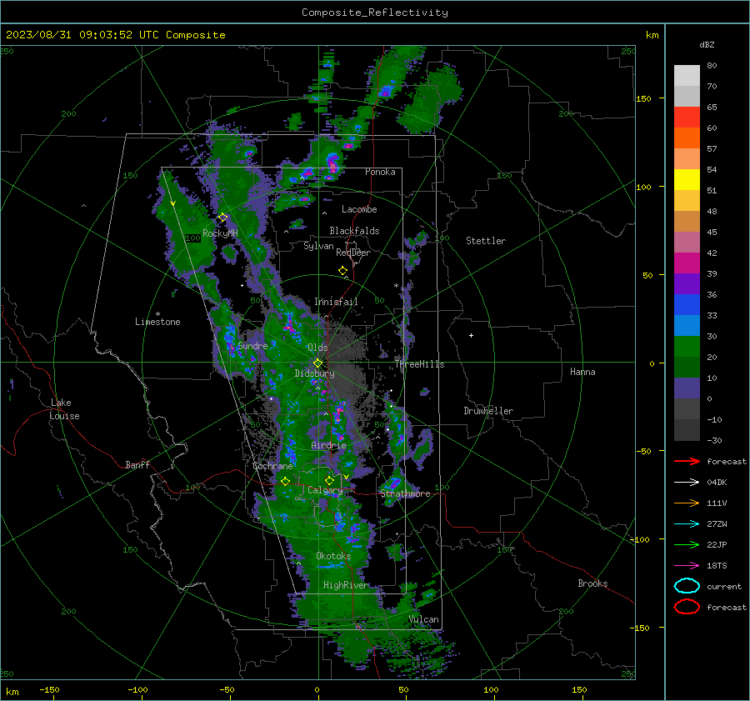This screenshot has height=701, width=750.
Task: Select the Airdrie label
Action: coord(328,445)
